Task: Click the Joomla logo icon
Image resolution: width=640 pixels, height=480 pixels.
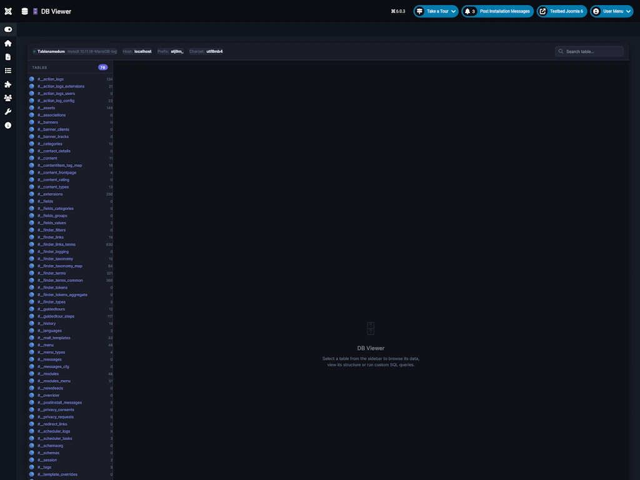Action: pyautogui.click(x=8, y=11)
